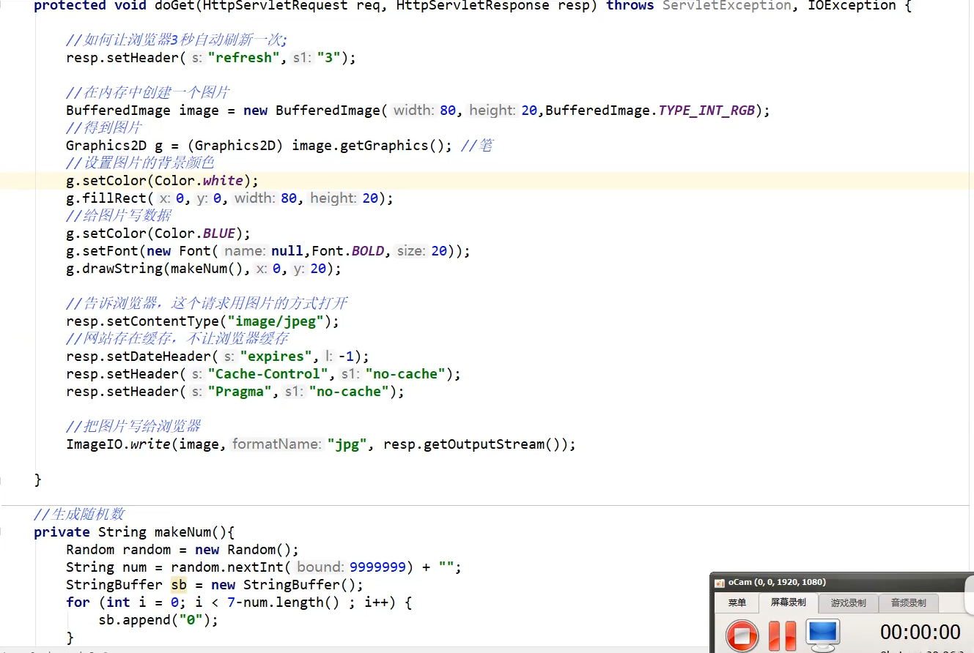
Task: Click the comment 给图片写数据
Action: pyautogui.click(x=119, y=216)
